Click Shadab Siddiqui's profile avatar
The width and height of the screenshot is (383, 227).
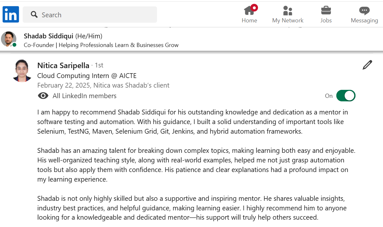point(9,39)
